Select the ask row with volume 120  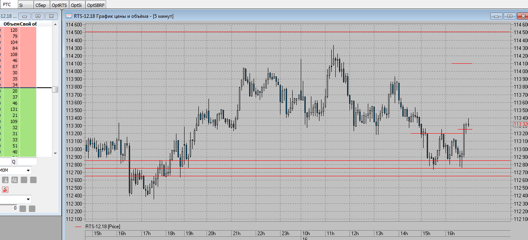(18, 30)
